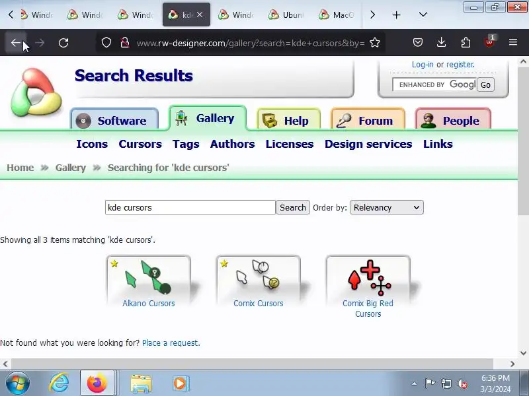529x396 pixels.
Task: Click the vertical scrollbar down arrow
Action: [x=523, y=353]
